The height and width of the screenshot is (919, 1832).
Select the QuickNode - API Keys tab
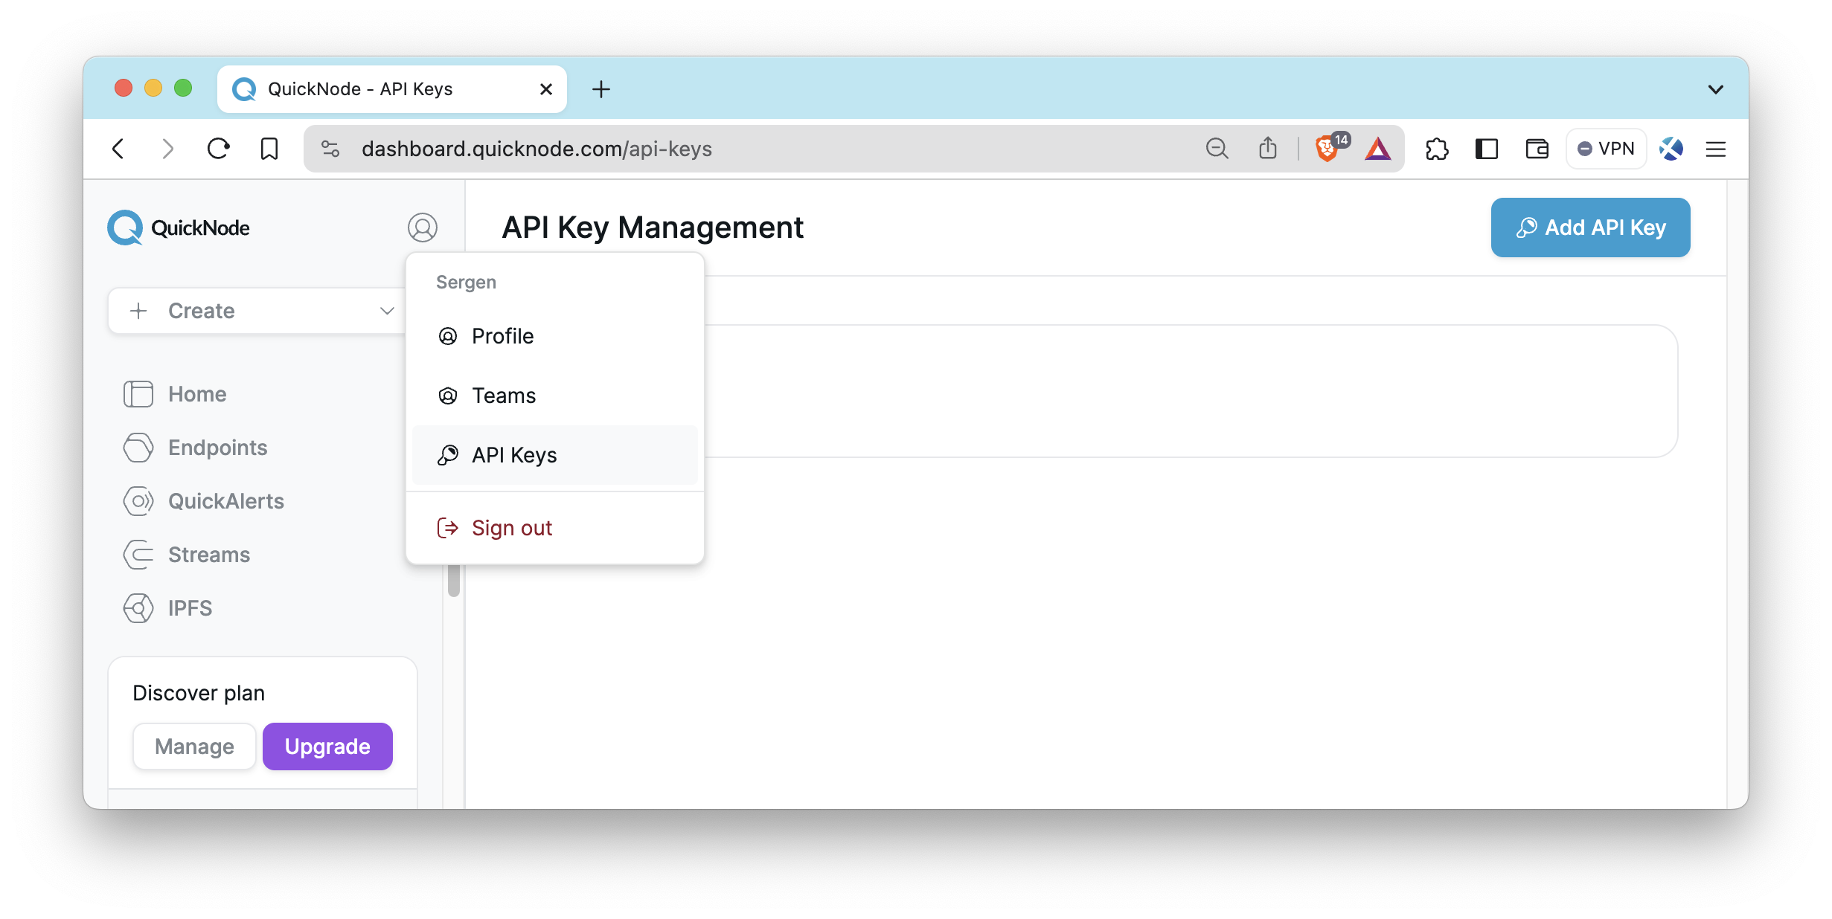(x=392, y=89)
